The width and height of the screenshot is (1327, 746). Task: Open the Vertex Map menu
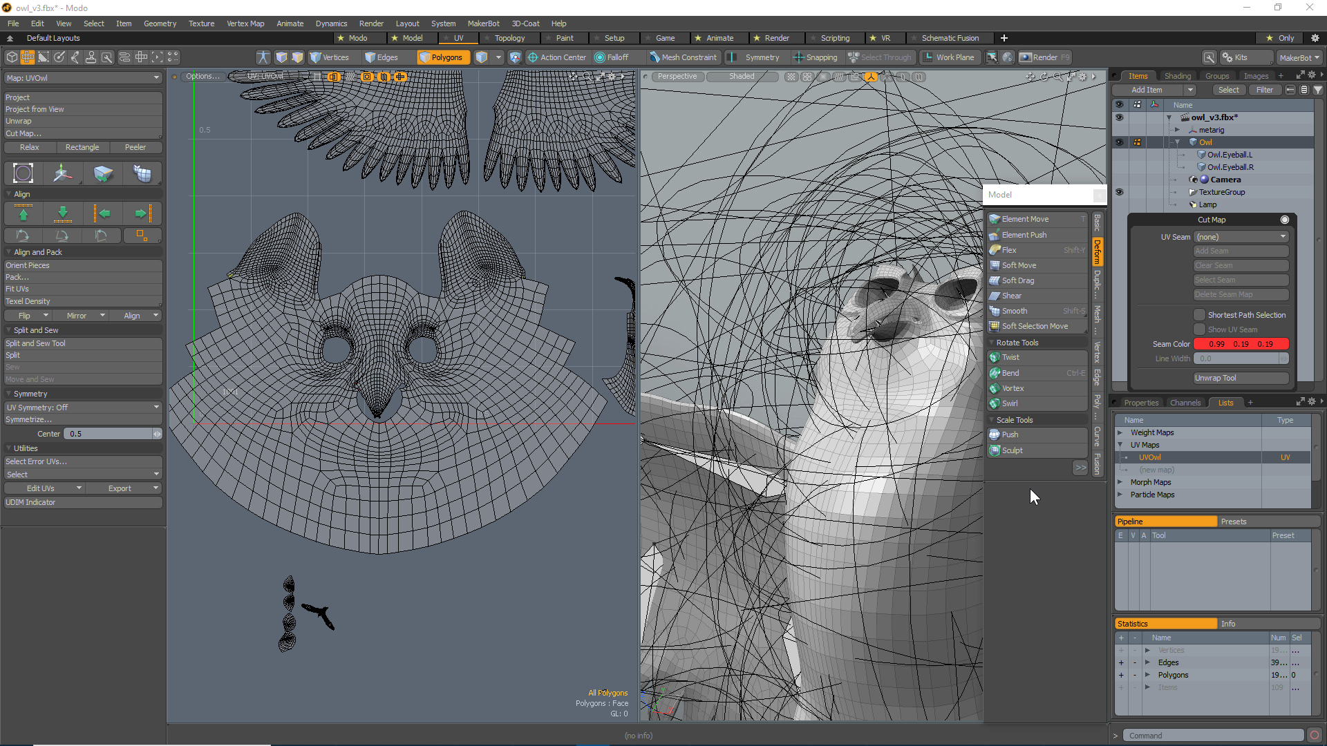[x=245, y=23]
